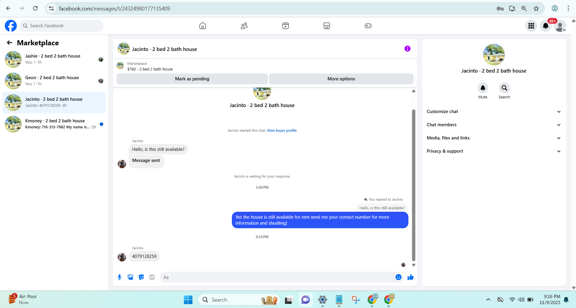Open the Marketplace storefront tab
This screenshot has height=308, width=576.
click(x=327, y=26)
